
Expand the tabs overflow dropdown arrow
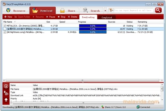pyautogui.click(x=105, y=11)
